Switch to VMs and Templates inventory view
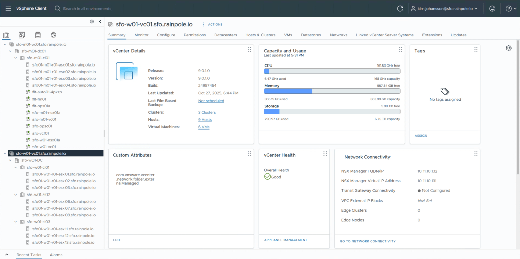 point(21,35)
